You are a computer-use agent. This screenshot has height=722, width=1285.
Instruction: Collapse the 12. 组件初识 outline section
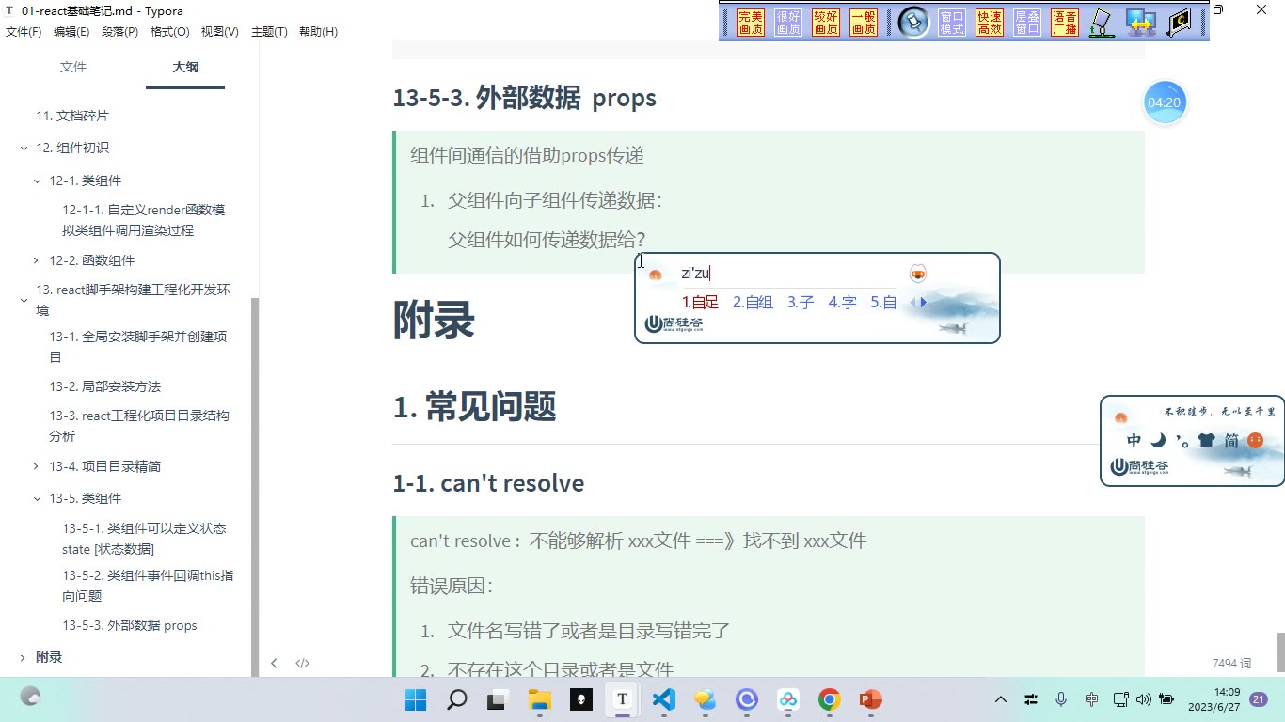coord(24,148)
